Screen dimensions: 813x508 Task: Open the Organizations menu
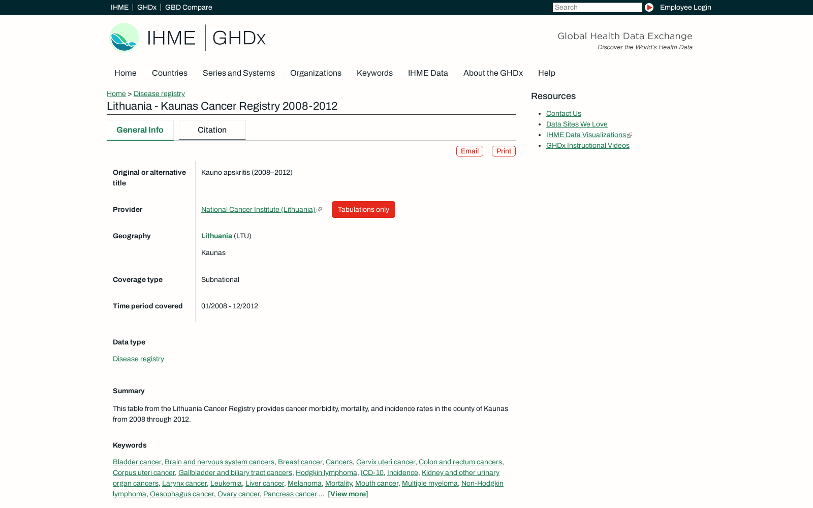(x=316, y=73)
